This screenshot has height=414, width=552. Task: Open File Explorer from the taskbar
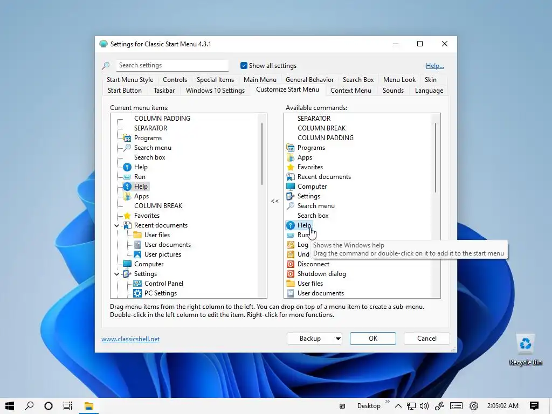click(89, 406)
